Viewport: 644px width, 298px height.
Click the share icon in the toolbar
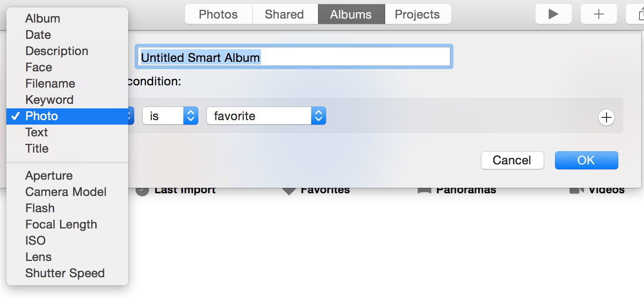(x=637, y=14)
